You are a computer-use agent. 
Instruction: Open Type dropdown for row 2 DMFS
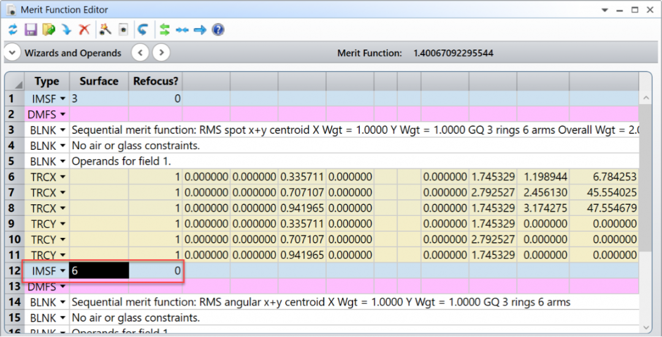(x=63, y=114)
